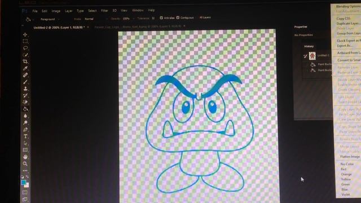This screenshot has height=203, width=361.
Task: Open the Image menu
Action: pyautogui.click(x=56, y=11)
